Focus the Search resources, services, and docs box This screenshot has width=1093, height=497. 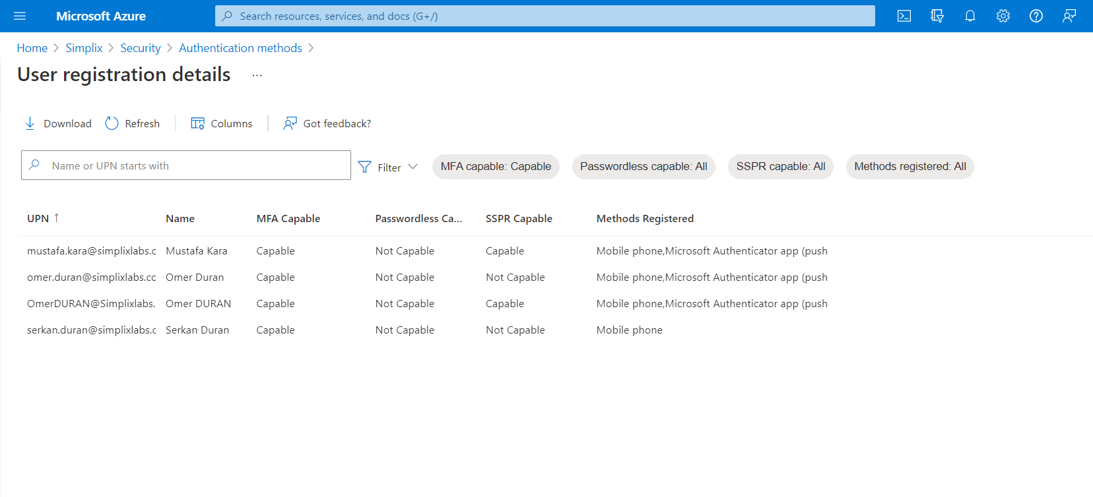coord(545,16)
